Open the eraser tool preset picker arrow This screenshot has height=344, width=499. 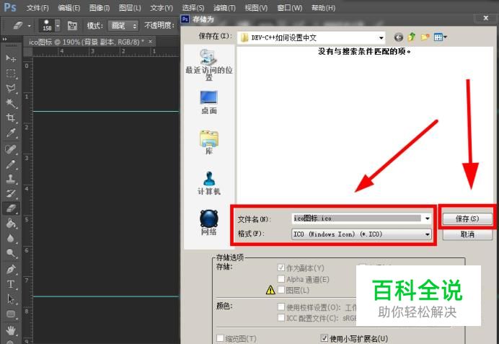pos(30,25)
